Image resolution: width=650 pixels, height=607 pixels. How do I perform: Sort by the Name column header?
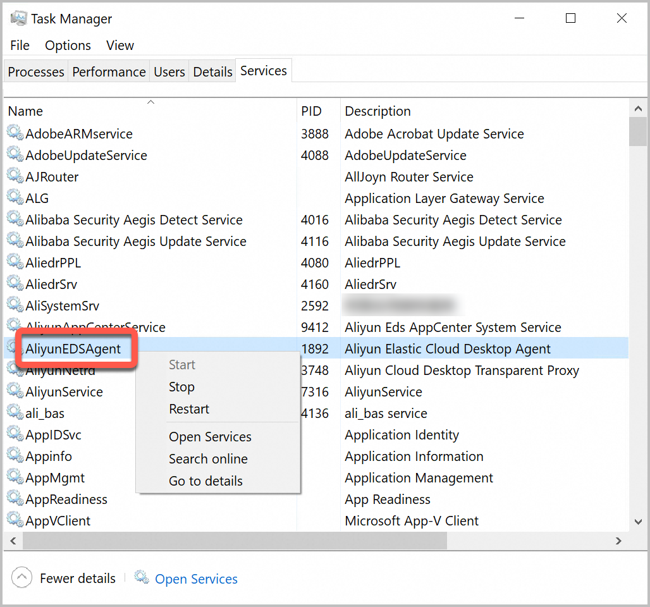pyautogui.click(x=150, y=111)
